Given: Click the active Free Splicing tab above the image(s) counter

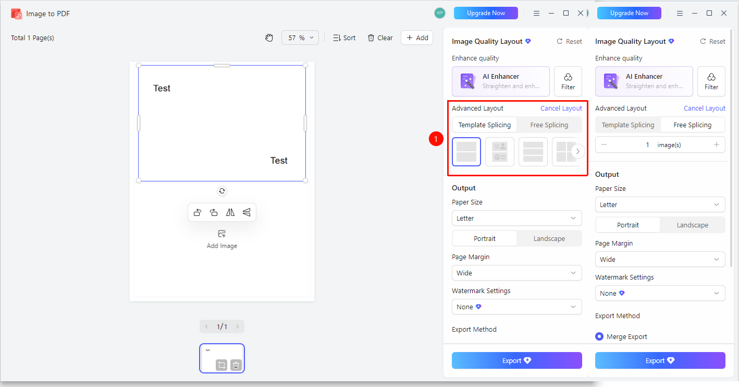Looking at the screenshot, I should (x=693, y=125).
